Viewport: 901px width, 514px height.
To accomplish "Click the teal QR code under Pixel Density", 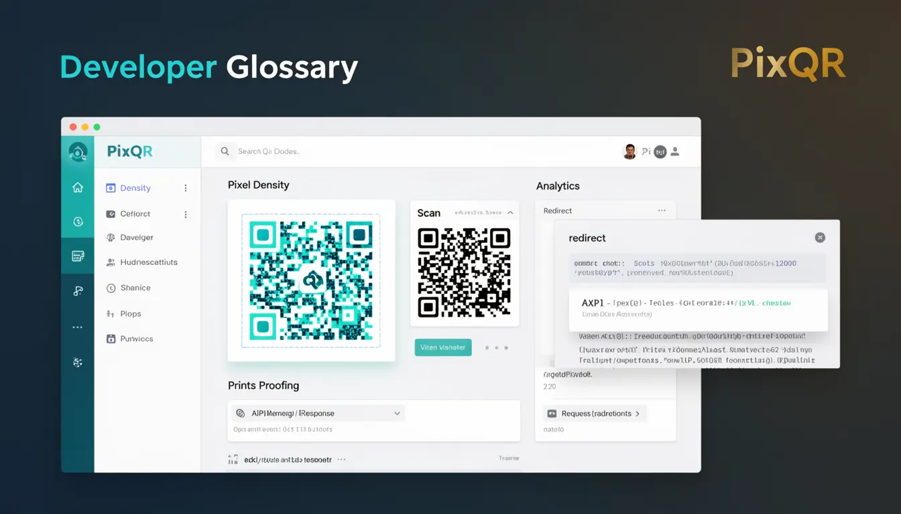I will [311, 280].
